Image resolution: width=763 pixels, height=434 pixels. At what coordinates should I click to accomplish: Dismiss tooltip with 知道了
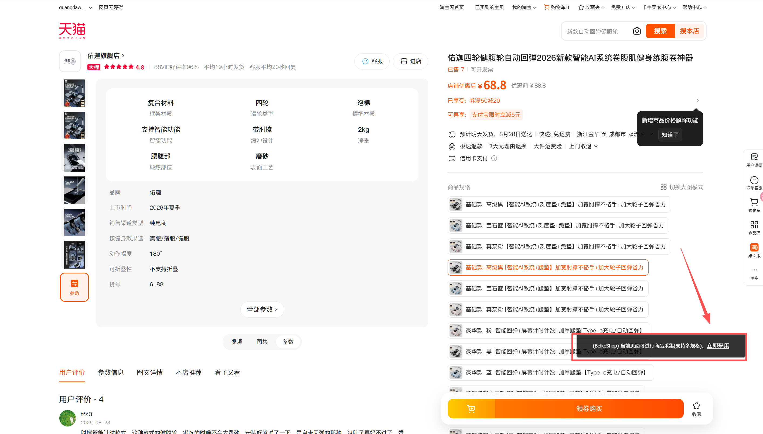[x=670, y=135]
